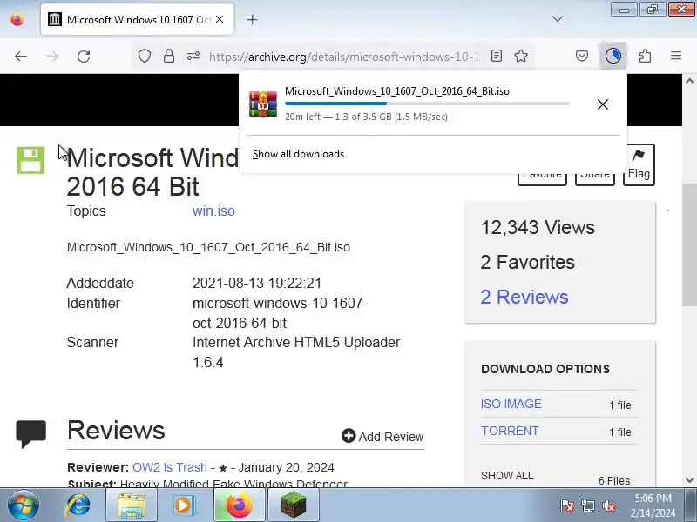
Task: Show all downloads
Action: click(298, 154)
